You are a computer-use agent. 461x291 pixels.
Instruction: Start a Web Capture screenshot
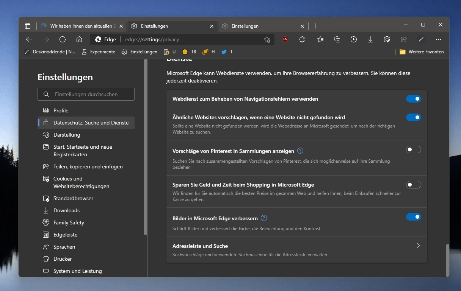(387, 39)
